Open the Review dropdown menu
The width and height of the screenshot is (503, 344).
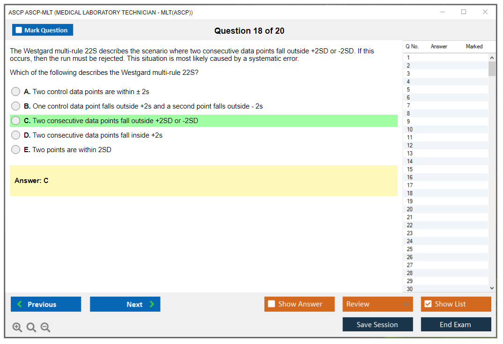click(378, 304)
